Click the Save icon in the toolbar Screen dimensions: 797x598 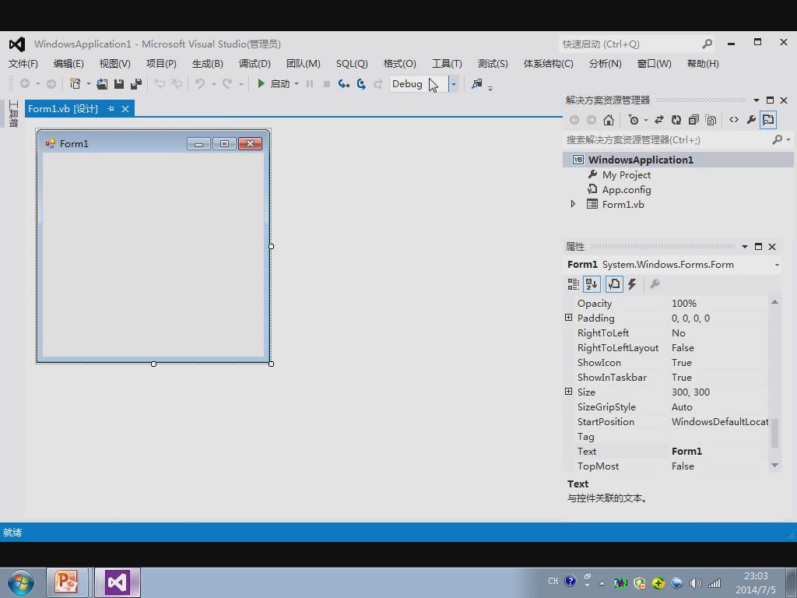[119, 84]
